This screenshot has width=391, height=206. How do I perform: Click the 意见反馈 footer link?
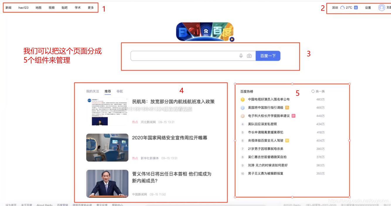click(x=102, y=205)
